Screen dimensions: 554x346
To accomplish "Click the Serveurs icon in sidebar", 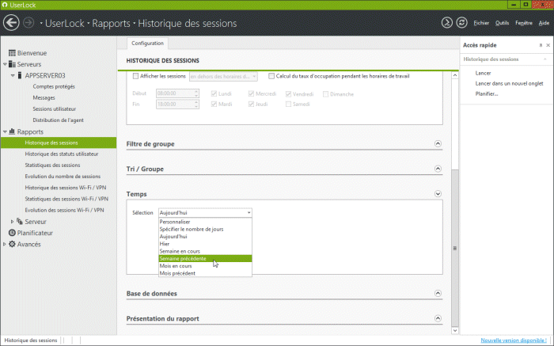I will [x=12, y=64].
